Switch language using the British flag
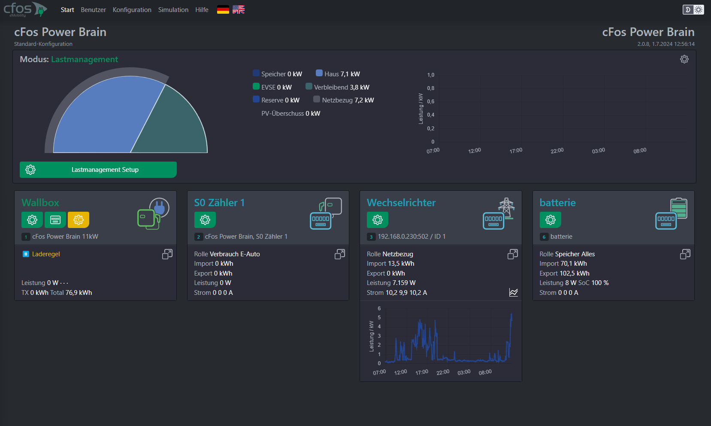The height and width of the screenshot is (426, 711). coord(239,10)
